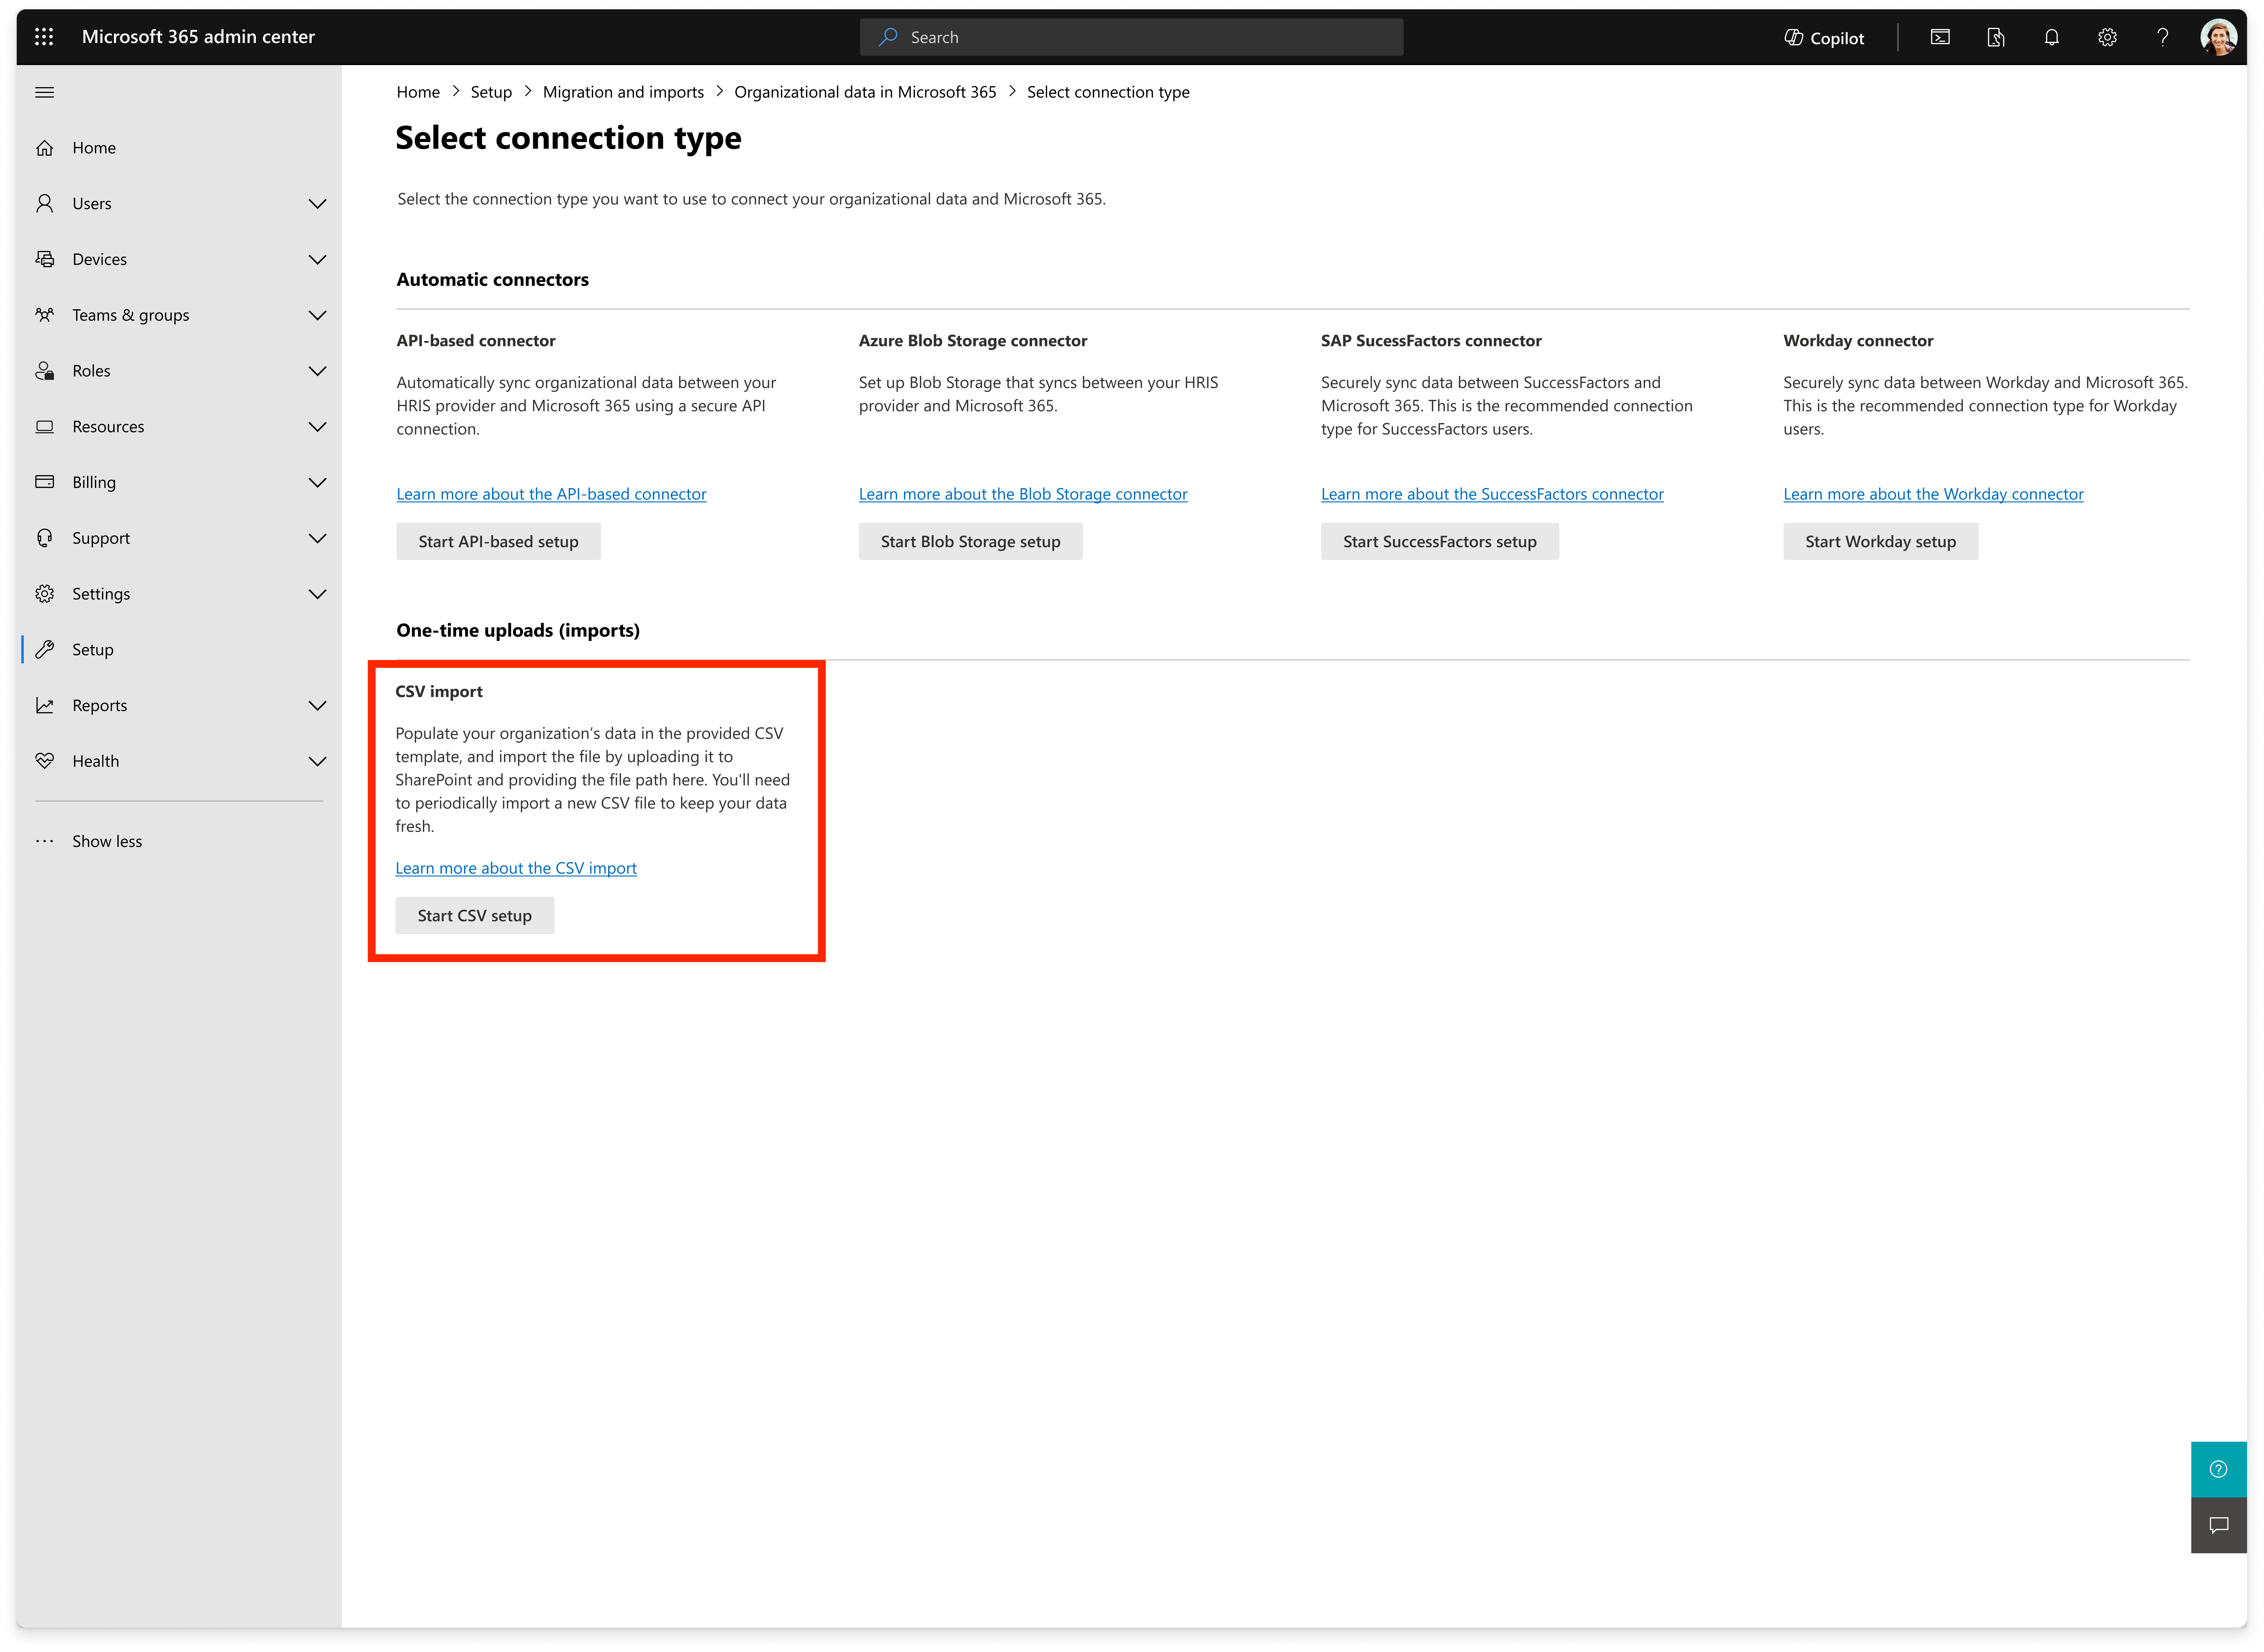Click the Roles icon in the sidebar
This screenshot has width=2264, height=1652.
point(44,371)
